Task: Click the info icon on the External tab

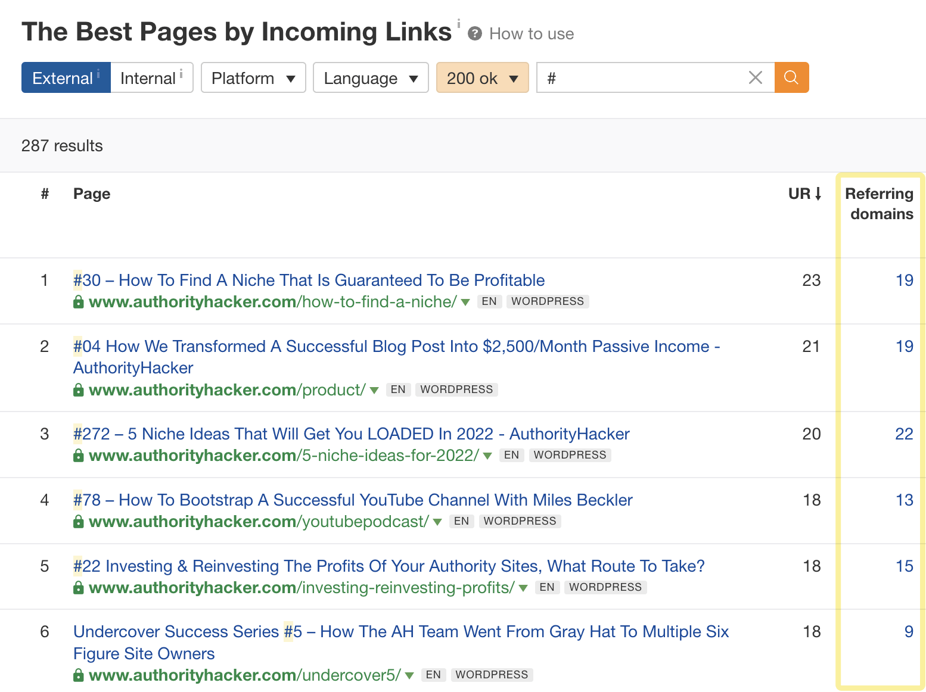Action: point(99,71)
